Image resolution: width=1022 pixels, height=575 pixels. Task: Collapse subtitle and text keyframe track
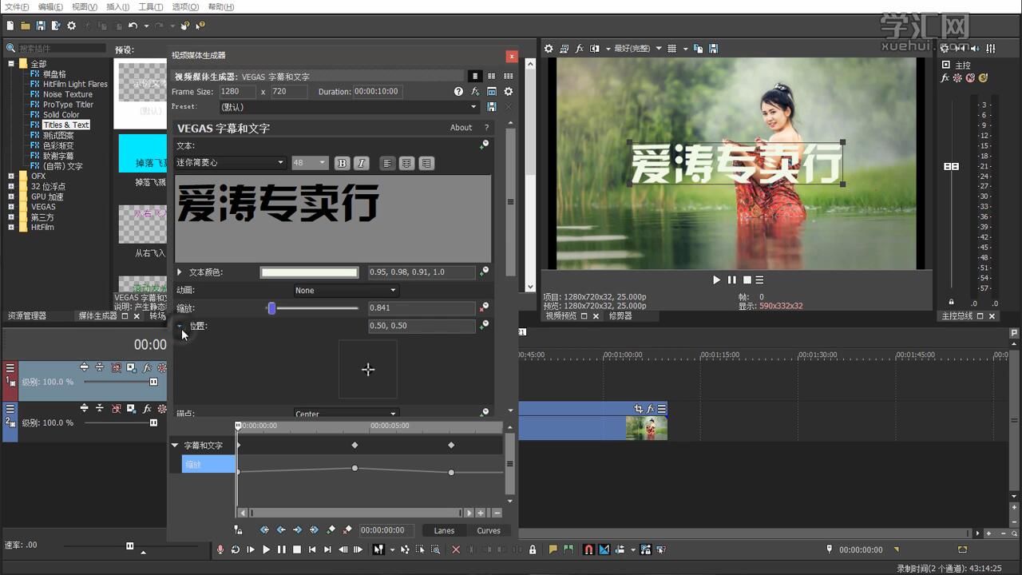point(175,445)
